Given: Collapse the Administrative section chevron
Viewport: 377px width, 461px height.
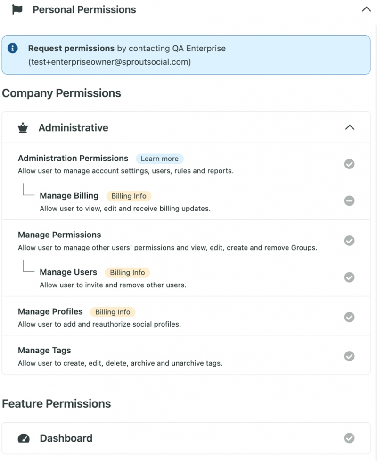Looking at the screenshot, I should [350, 127].
